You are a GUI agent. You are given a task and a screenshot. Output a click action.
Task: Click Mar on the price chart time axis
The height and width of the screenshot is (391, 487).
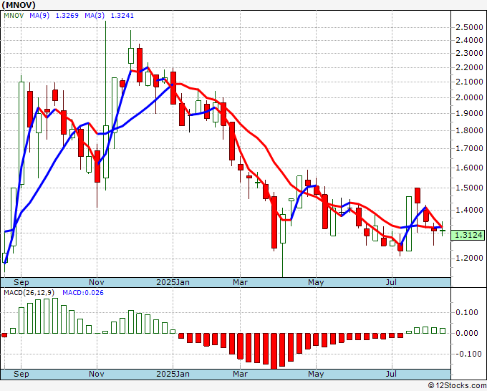pyautogui.click(x=241, y=282)
